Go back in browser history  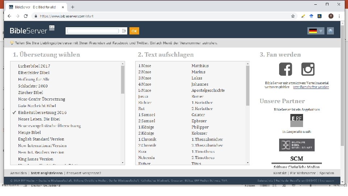click(9, 16)
